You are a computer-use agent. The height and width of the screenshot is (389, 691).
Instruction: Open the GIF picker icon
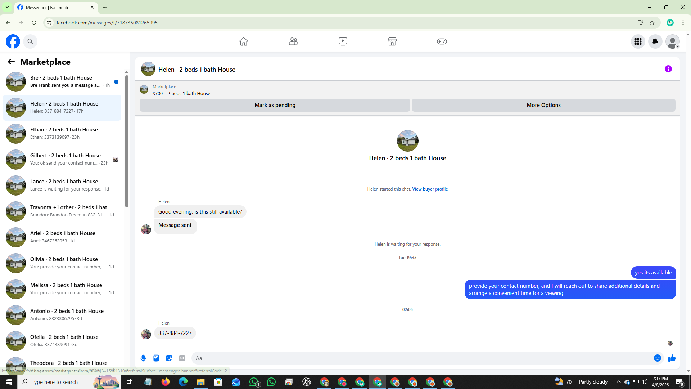(182, 358)
